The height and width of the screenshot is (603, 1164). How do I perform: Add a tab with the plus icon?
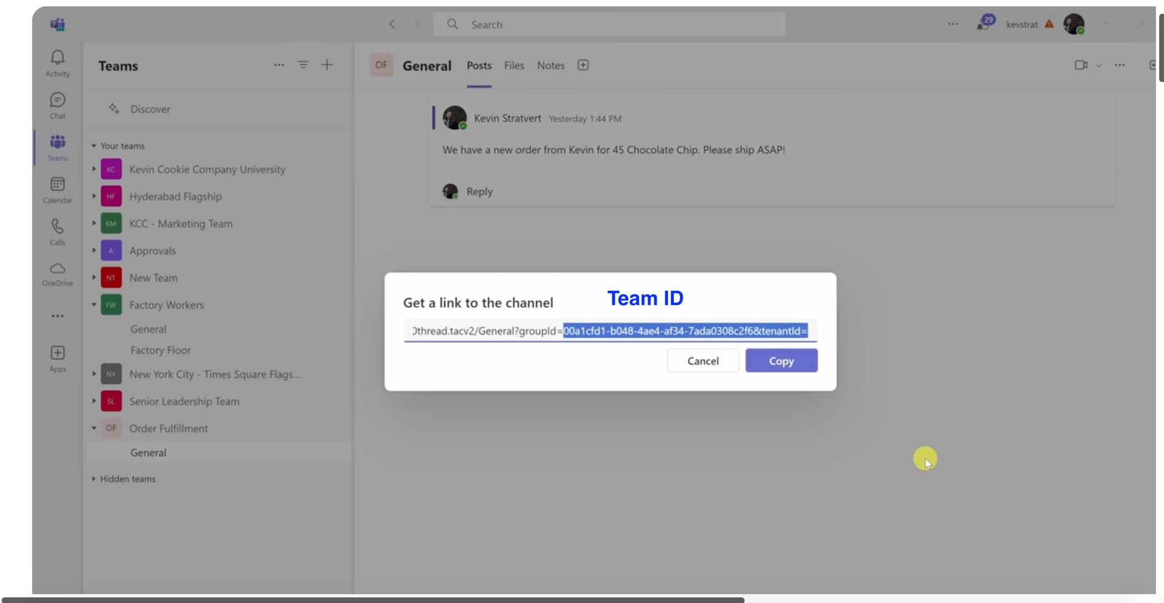pos(583,65)
